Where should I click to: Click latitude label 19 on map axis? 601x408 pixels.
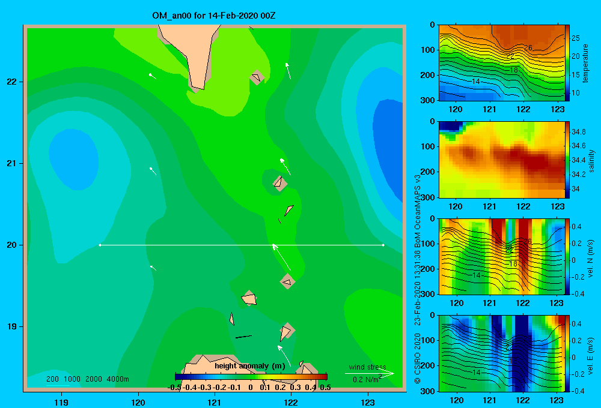point(12,326)
